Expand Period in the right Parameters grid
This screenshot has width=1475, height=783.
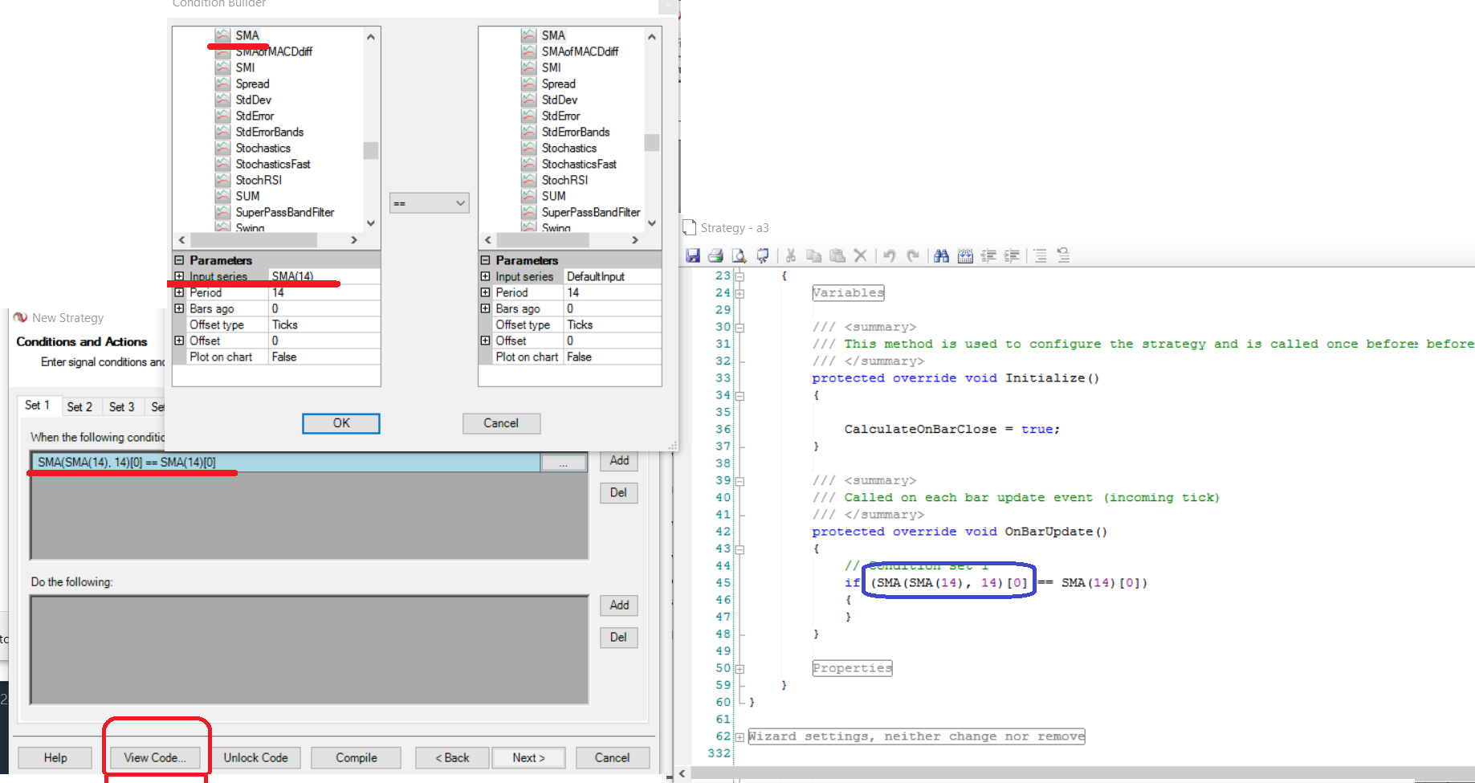pyautogui.click(x=485, y=292)
